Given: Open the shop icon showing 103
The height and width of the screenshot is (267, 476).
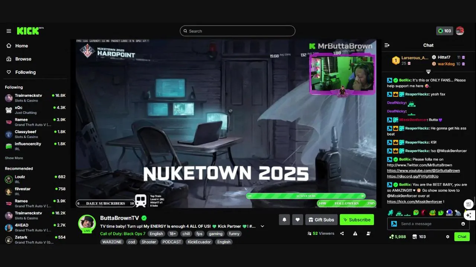Looking at the screenshot, I should tap(419, 237).
